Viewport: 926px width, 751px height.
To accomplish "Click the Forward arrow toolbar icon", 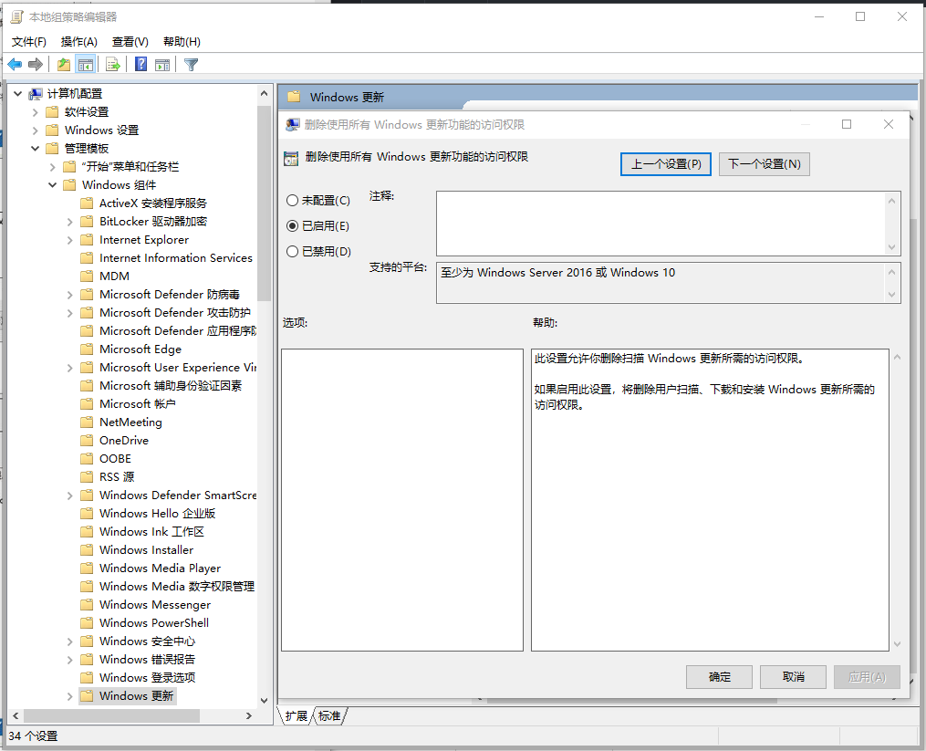I will (x=36, y=65).
